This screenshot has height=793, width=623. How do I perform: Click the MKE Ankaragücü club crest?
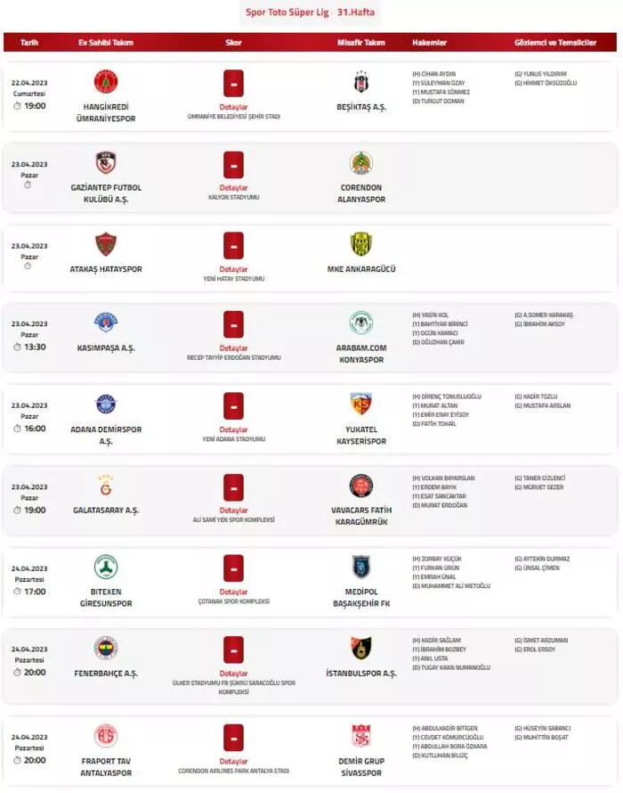[361, 244]
